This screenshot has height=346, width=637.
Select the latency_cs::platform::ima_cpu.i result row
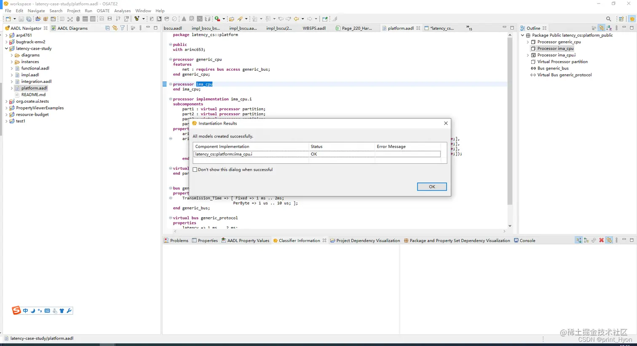pyautogui.click(x=317, y=154)
